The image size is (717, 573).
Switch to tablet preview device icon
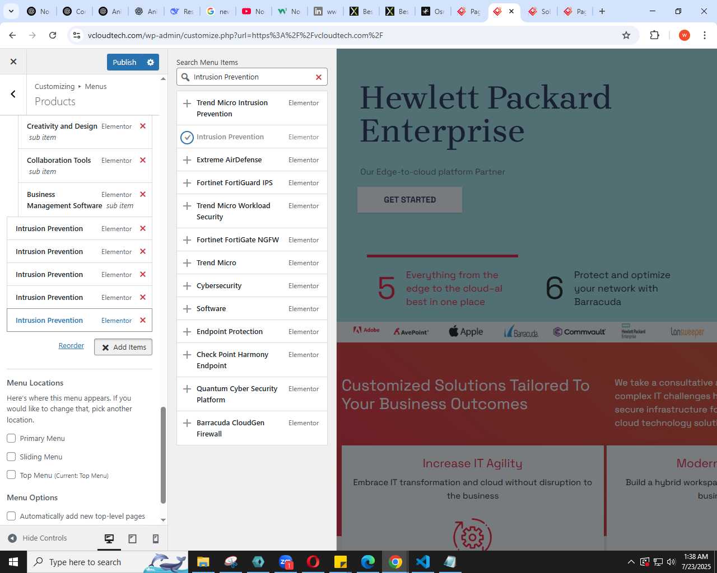click(x=132, y=538)
